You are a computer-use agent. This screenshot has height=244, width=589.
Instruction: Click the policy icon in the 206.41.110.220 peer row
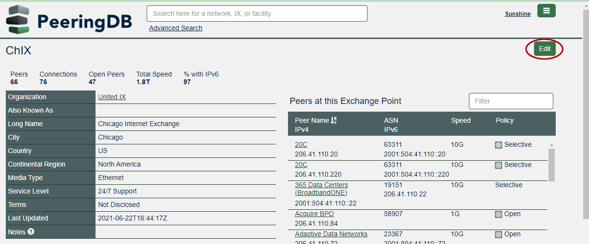(499, 165)
